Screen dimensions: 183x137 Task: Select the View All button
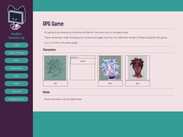point(17,91)
